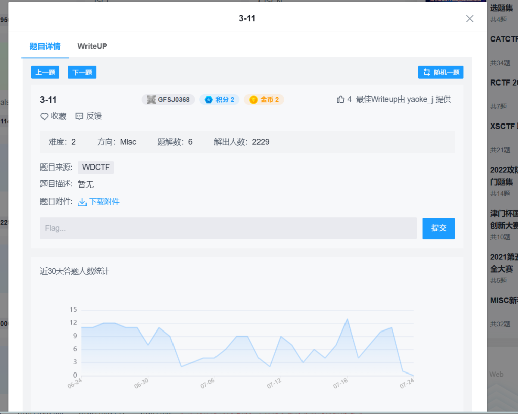Screen dimensions: 518x414
Task: Open the 下载附件 download link
Action: click(104, 202)
